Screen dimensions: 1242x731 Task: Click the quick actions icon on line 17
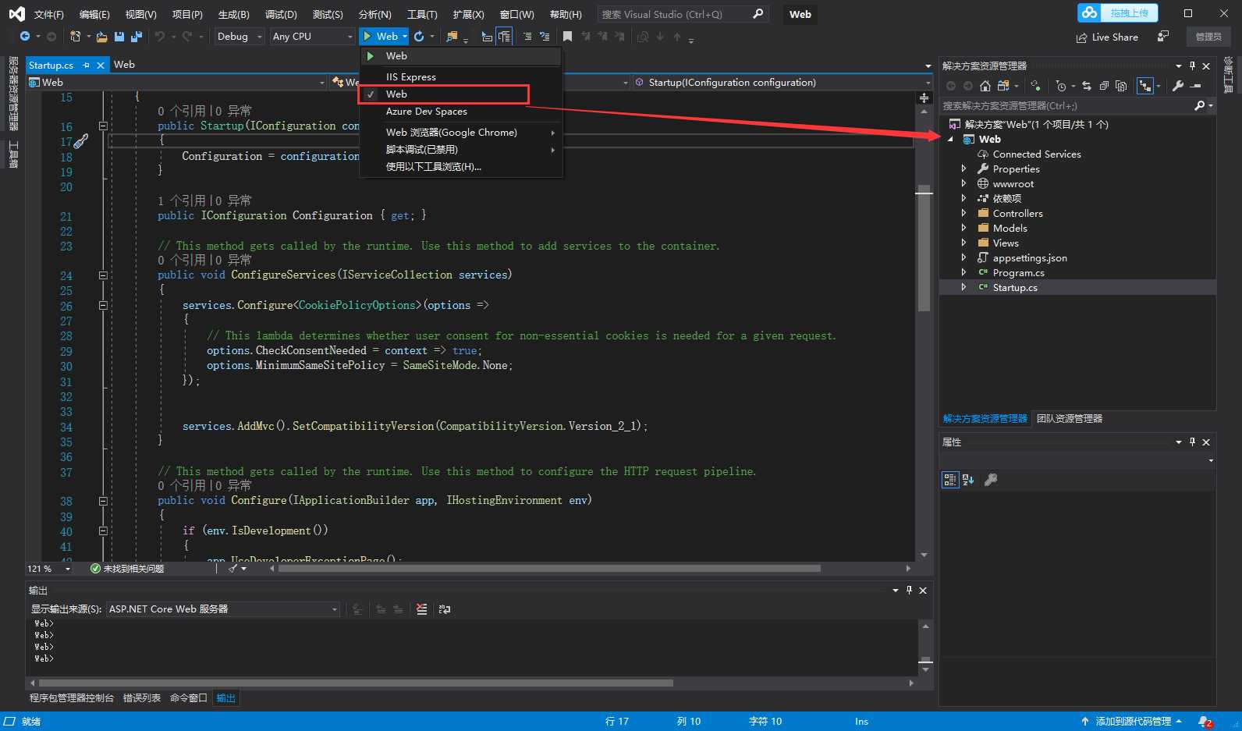pyautogui.click(x=80, y=141)
